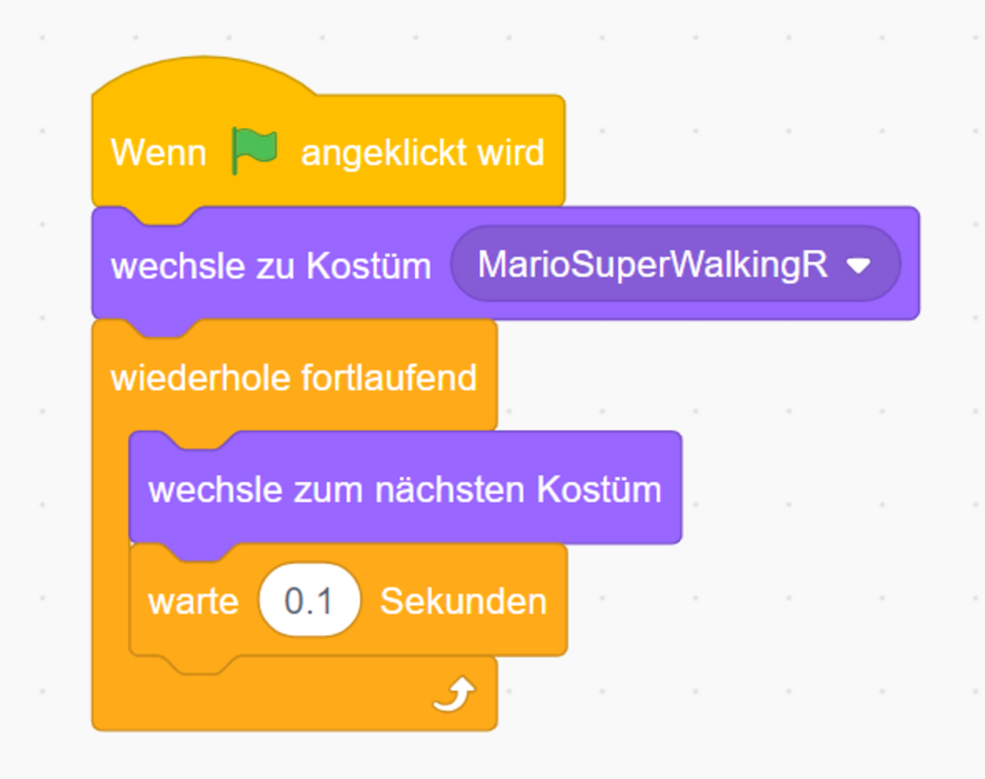Click the word 'fortlaufend' on the loop block
Screen dimensions: 985x779
389,377
